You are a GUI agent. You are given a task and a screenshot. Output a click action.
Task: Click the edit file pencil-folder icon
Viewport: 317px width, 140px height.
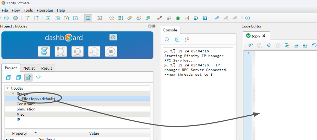click(66, 18)
